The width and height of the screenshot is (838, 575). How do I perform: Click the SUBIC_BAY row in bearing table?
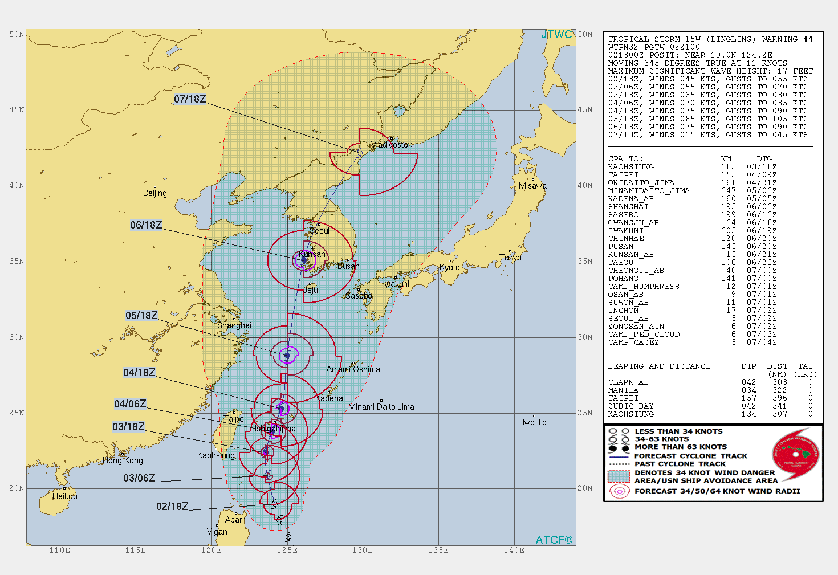click(710, 406)
